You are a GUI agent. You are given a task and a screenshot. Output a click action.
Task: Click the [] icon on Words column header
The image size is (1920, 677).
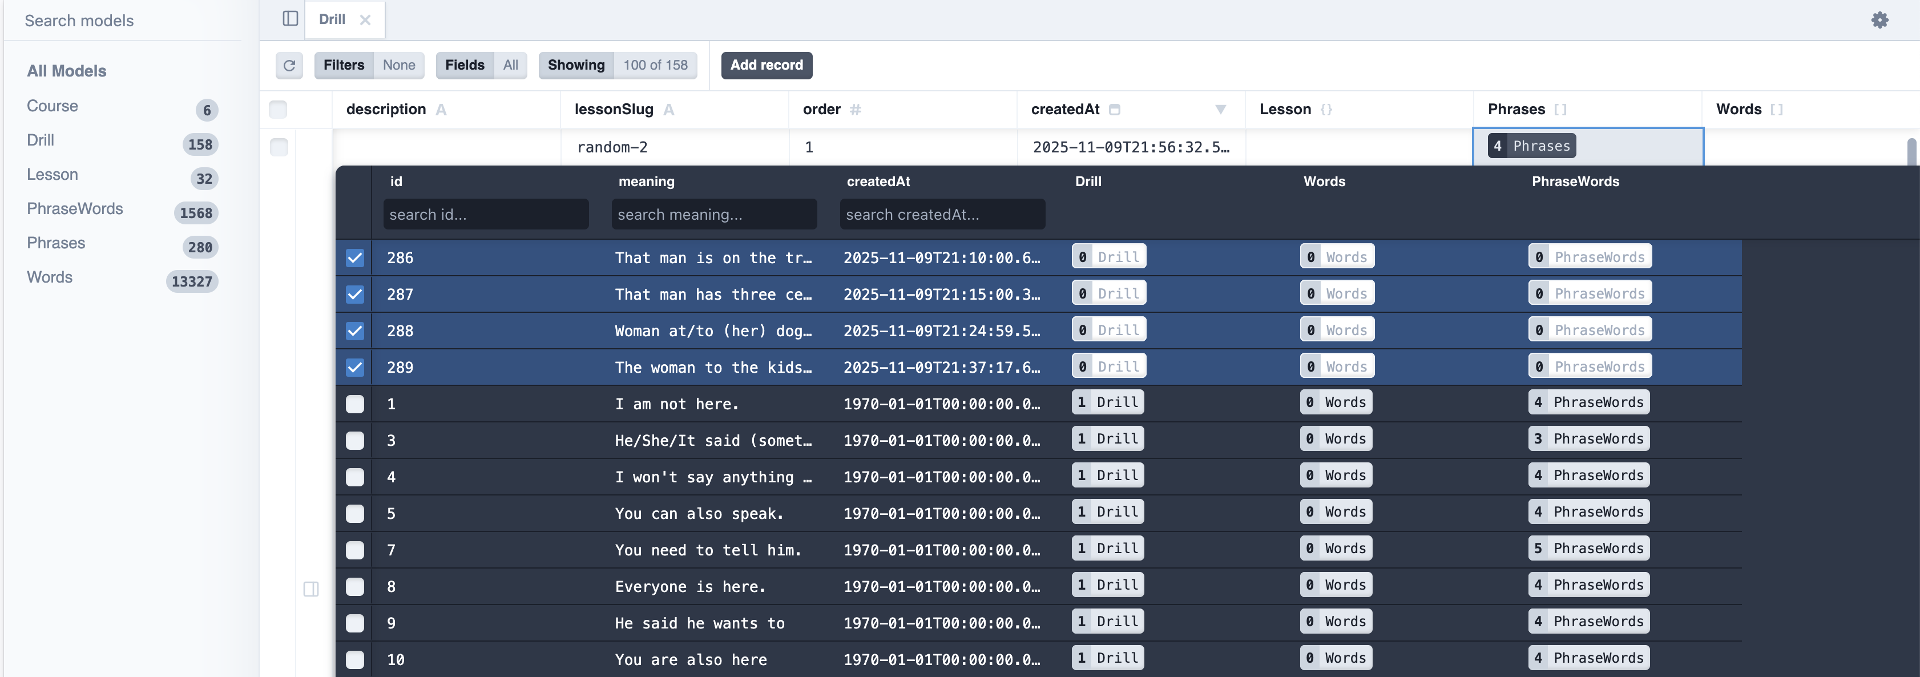click(1778, 109)
